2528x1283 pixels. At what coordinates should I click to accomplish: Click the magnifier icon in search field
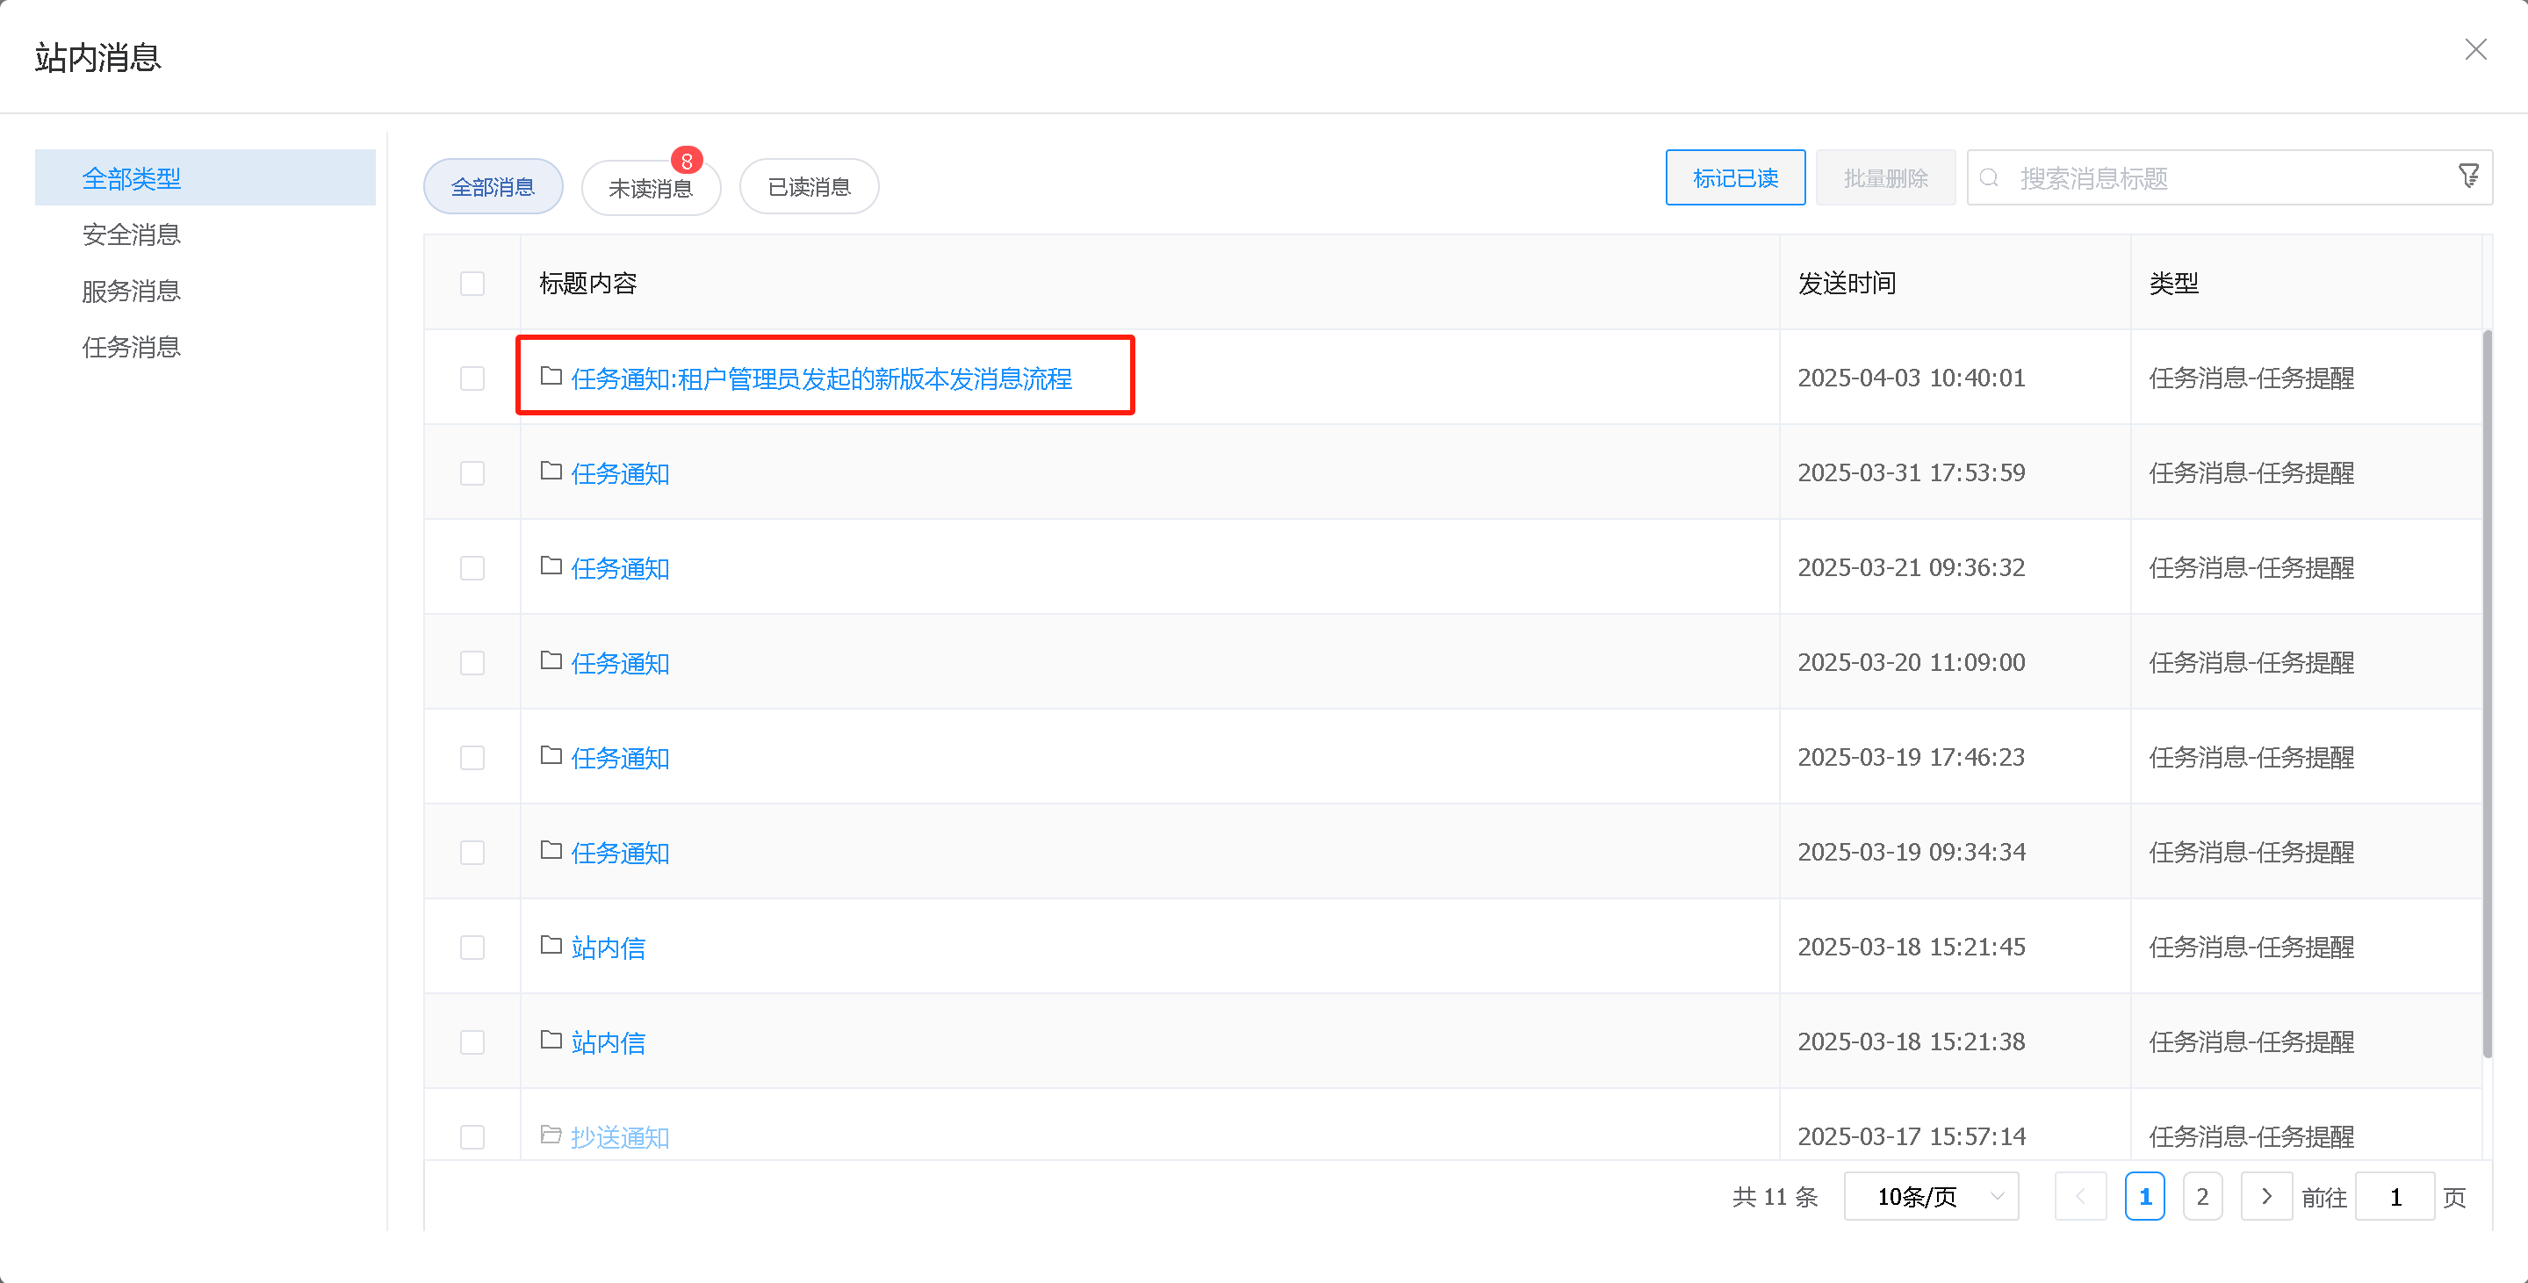[1989, 177]
